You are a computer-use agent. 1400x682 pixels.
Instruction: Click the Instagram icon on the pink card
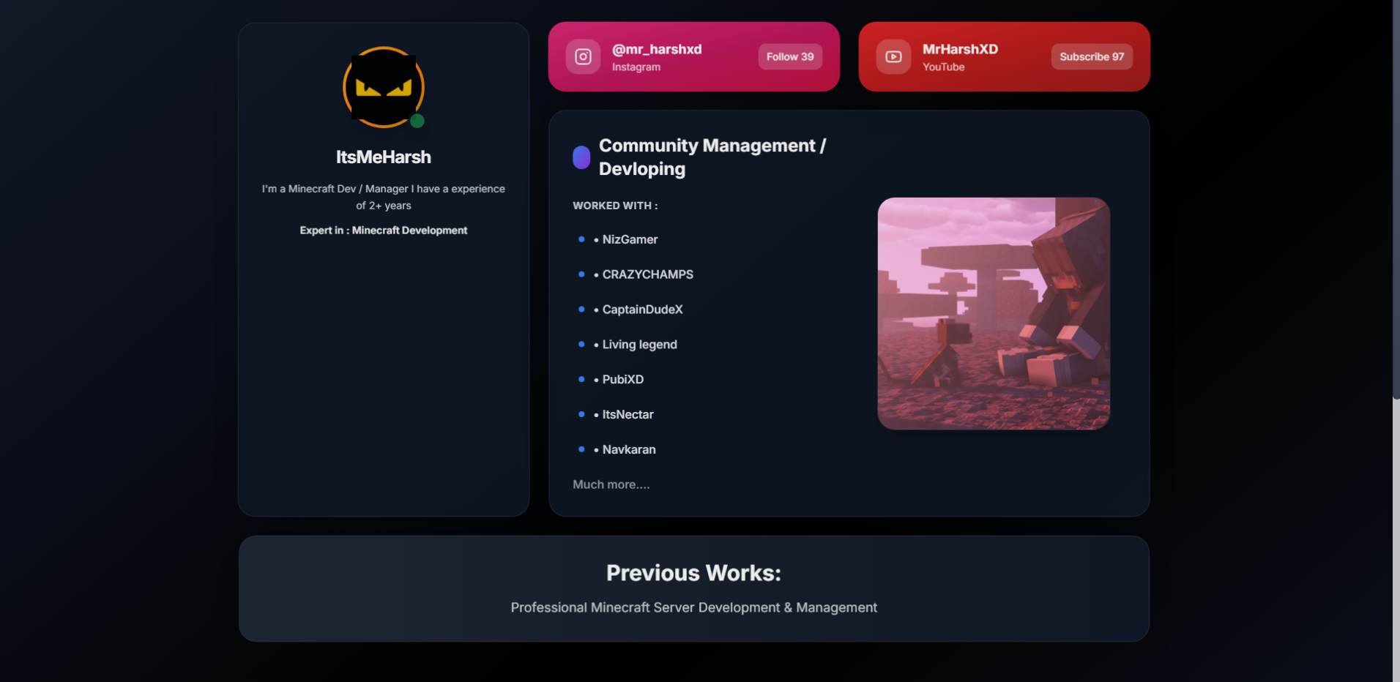tap(582, 56)
